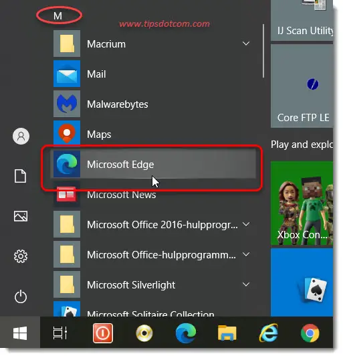343x358 pixels.
Task: Click the Play and explore group heading
Action: (x=302, y=145)
